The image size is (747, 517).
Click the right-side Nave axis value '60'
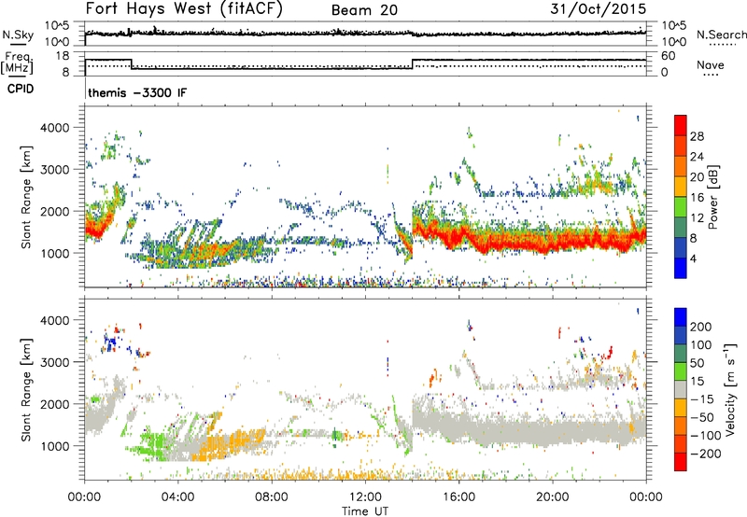[x=668, y=56]
